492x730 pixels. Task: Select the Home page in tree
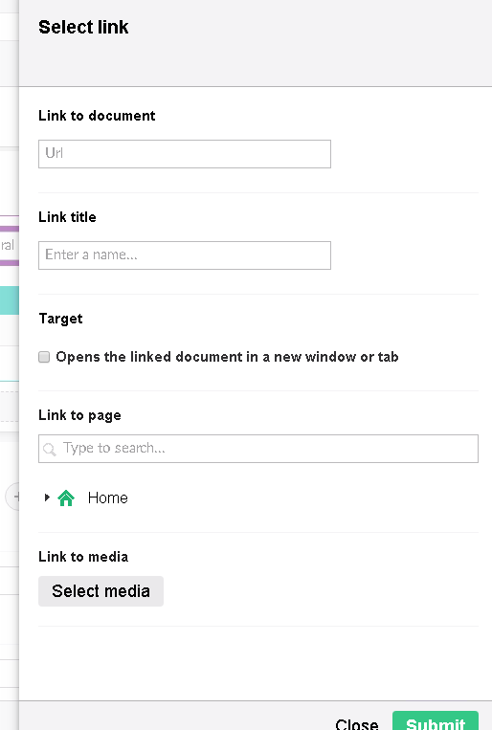coord(107,498)
